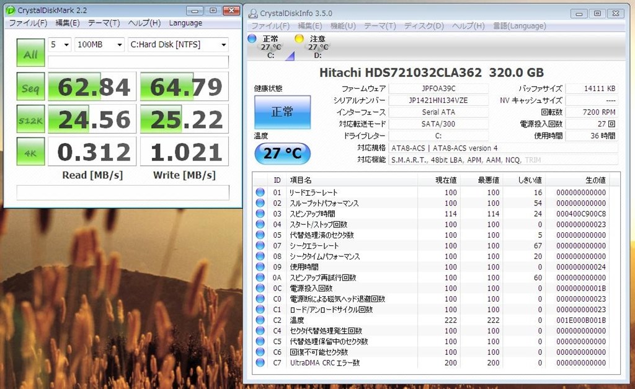This screenshot has height=389, width=635.
Task: Run the Seq sequential test
Action: [29, 87]
